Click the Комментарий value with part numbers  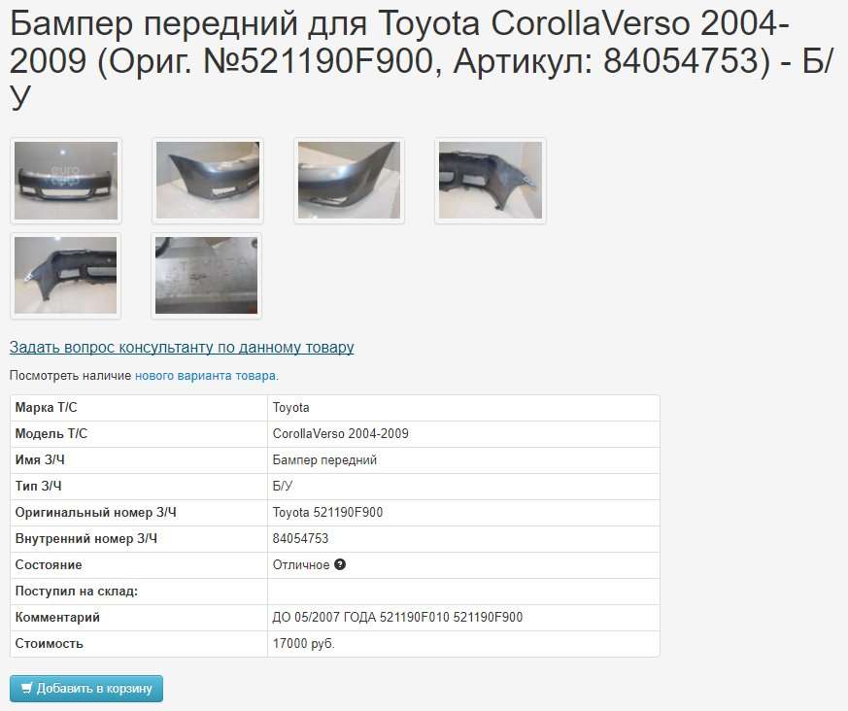coord(397,618)
